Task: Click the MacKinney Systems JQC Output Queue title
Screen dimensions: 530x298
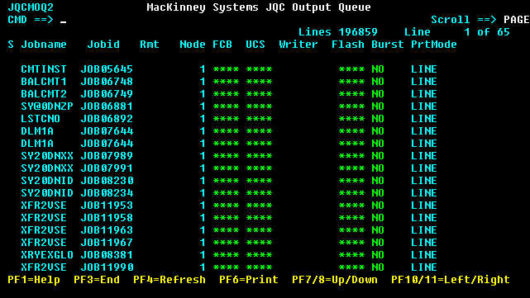Action: click(259, 7)
